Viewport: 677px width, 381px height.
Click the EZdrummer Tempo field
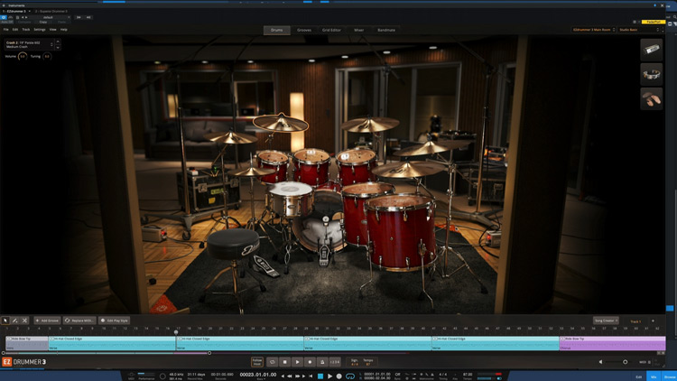click(368, 362)
